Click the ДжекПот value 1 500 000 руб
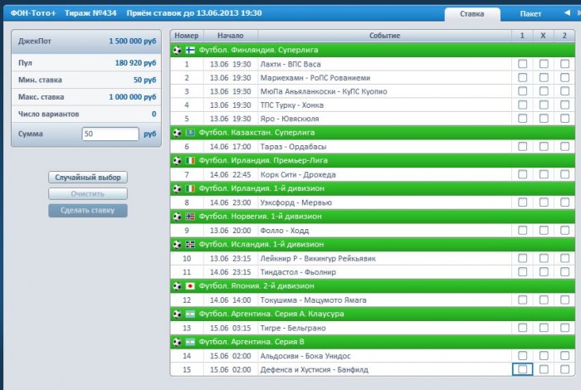Viewport: 581px width, 390px height. tap(132, 41)
